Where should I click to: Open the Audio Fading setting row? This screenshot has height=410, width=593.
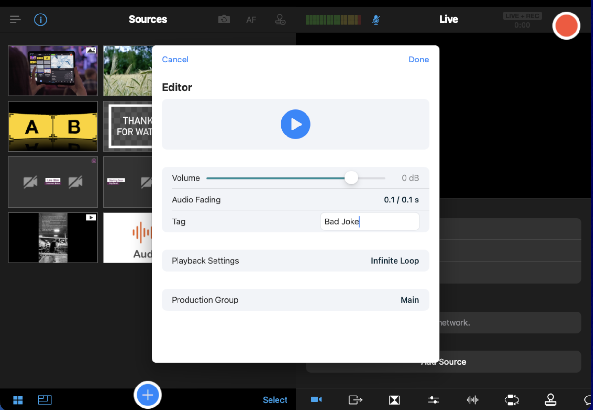(295, 200)
